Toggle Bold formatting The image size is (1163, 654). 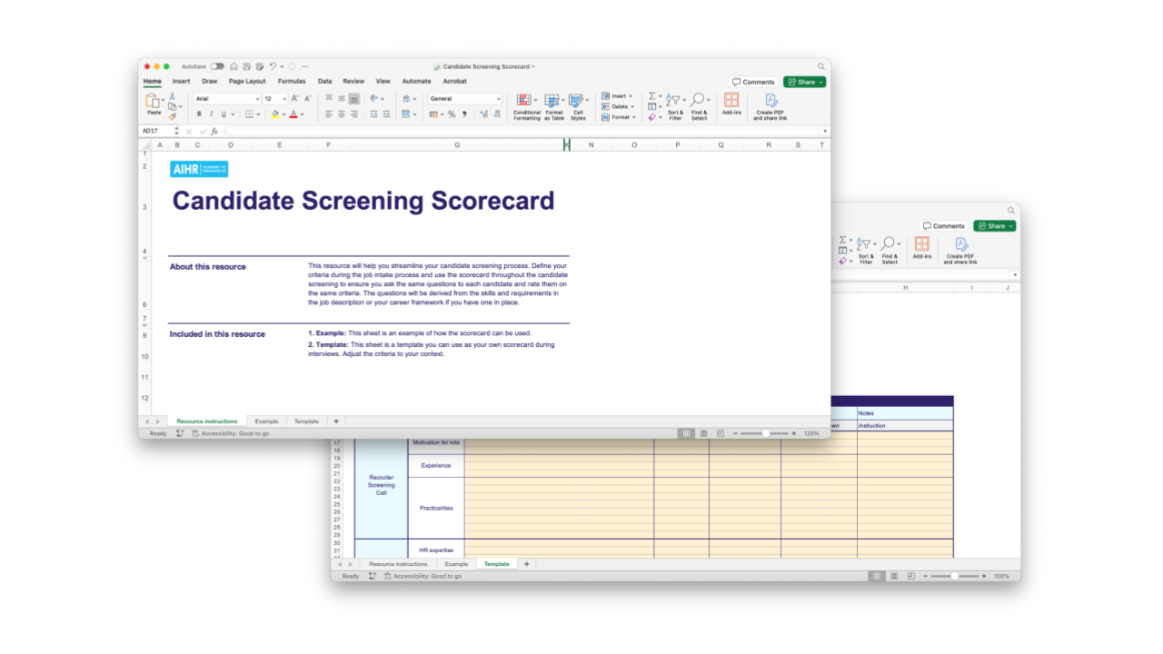coord(199,114)
